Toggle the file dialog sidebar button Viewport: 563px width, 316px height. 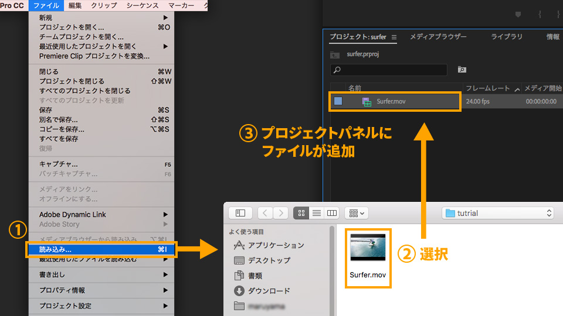point(240,213)
